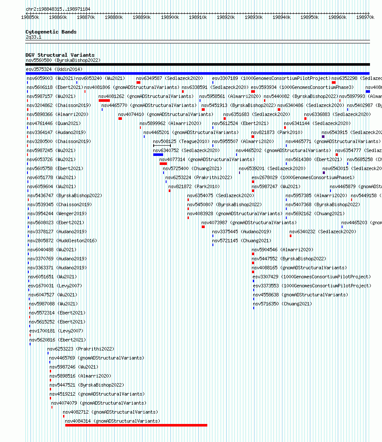The height and width of the screenshot is (442, 382).
Task: Select nsv6338591 (Sedlazeck2020) label
Action: pyautogui.click(x=215, y=87)
